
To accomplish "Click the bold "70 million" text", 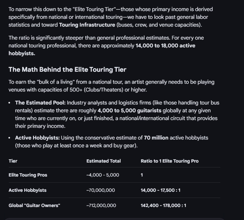I will tap(156, 138).
